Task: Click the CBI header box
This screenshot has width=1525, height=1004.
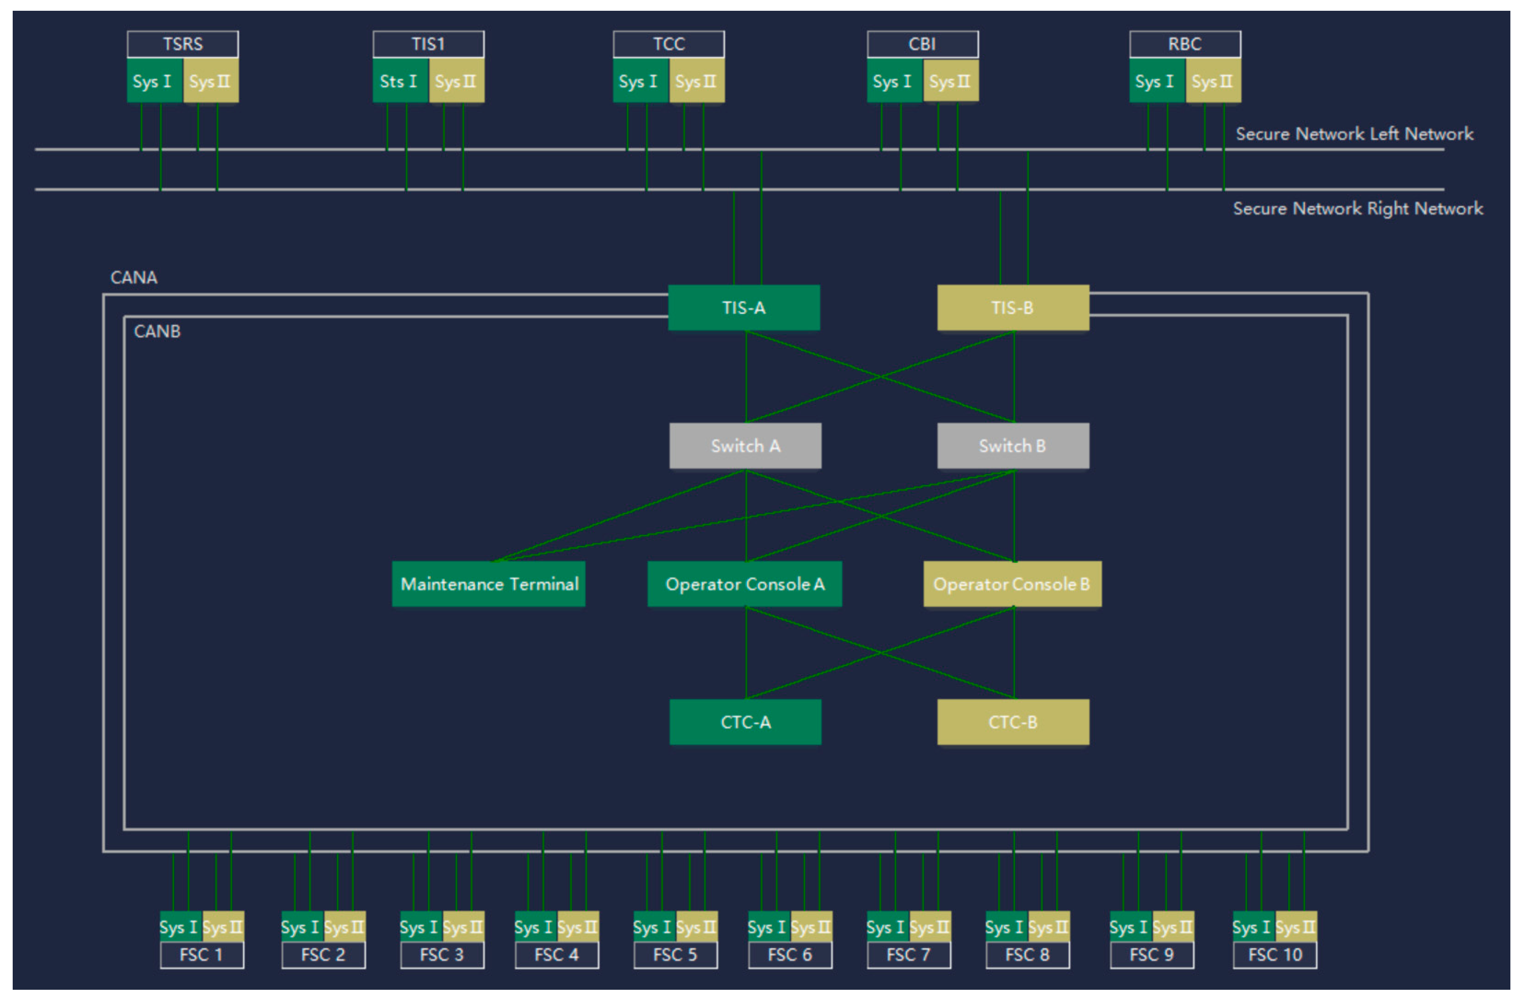Action: click(x=922, y=44)
